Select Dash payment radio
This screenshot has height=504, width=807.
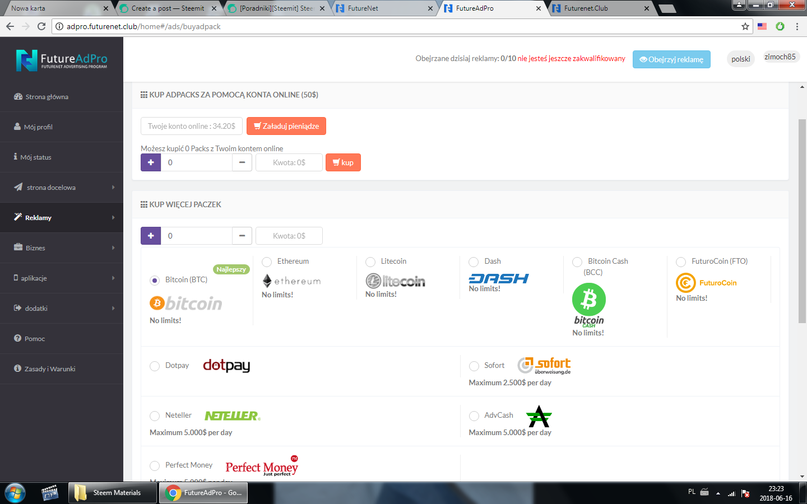pos(474,262)
